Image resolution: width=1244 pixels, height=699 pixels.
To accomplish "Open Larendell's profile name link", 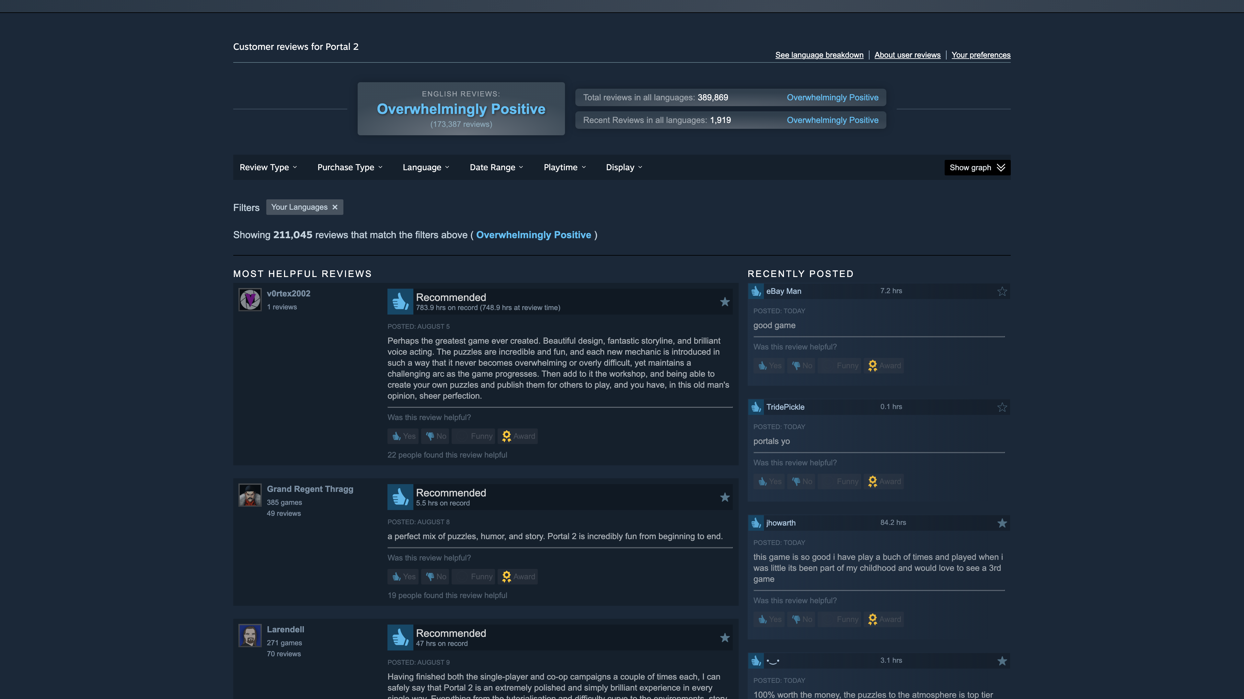I will (x=285, y=629).
